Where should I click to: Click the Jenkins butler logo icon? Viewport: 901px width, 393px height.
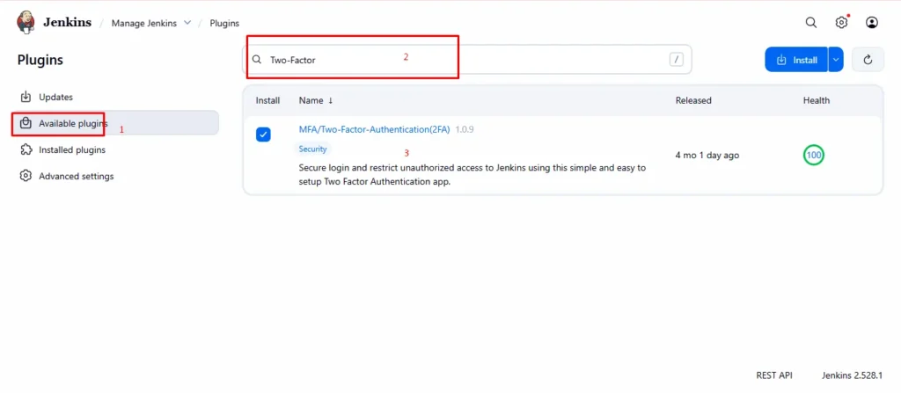(x=26, y=22)
